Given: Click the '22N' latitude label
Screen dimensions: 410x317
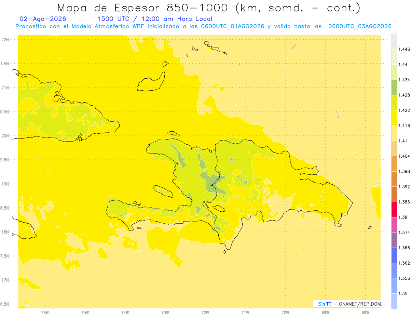Looking at the screenshot, I should coord(5,39).
